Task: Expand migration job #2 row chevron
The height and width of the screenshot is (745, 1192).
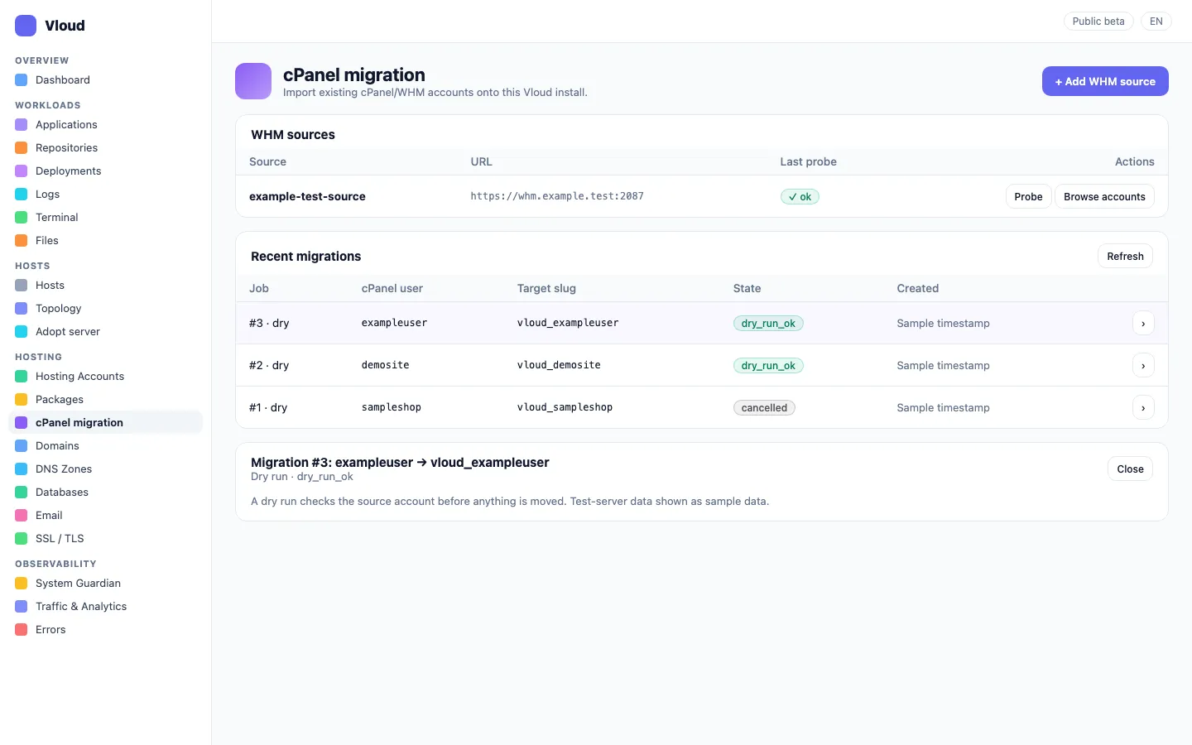Action: [1143, 366]
